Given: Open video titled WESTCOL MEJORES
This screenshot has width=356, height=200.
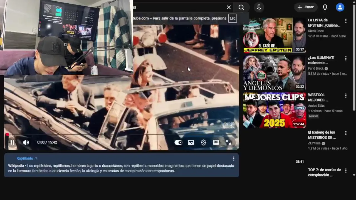Looking at the screenshot, I should coord(318,97).
